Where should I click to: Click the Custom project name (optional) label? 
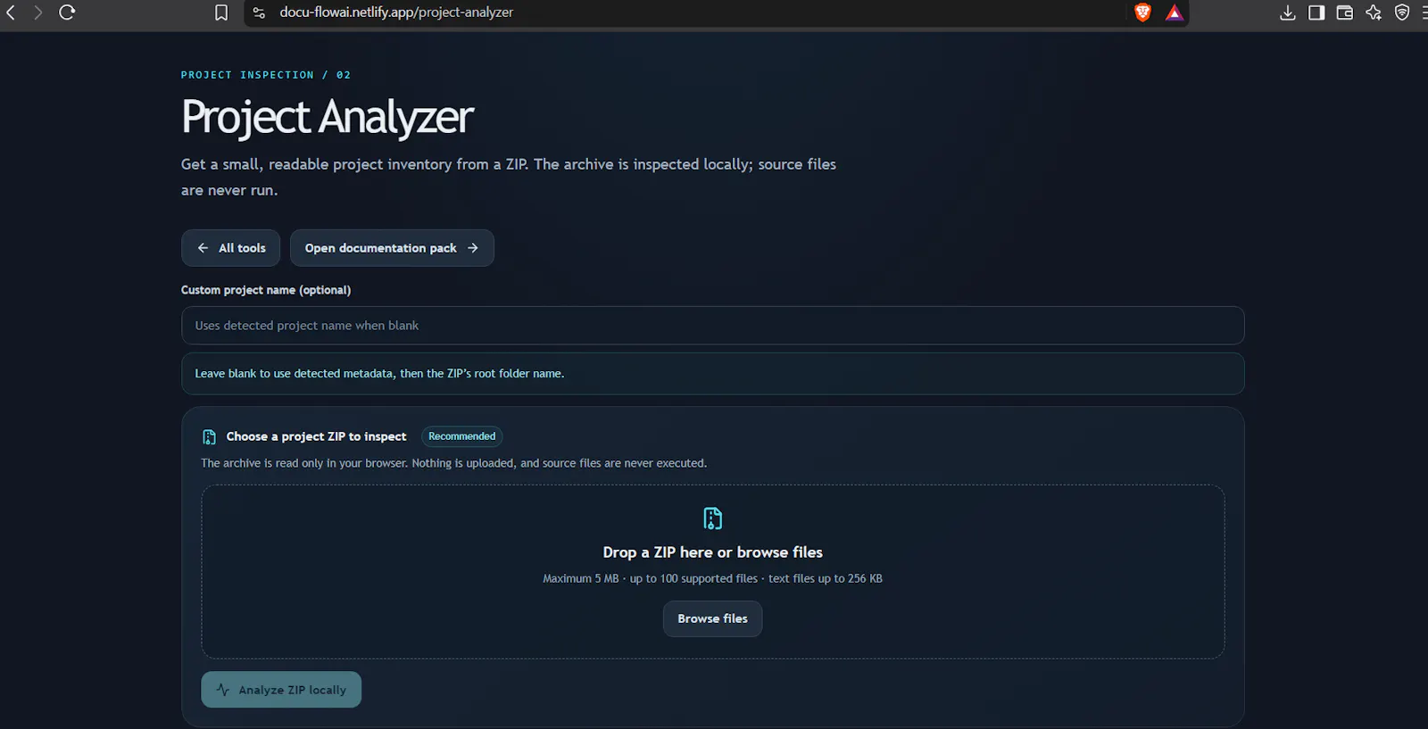[x=266, y=290]
